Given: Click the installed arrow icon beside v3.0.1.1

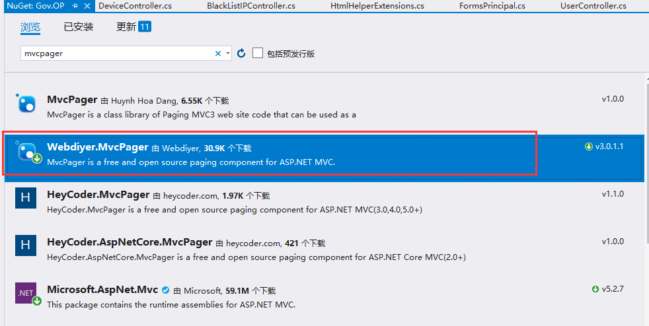Looking at the screenshot, I should [x=589, y=147].
